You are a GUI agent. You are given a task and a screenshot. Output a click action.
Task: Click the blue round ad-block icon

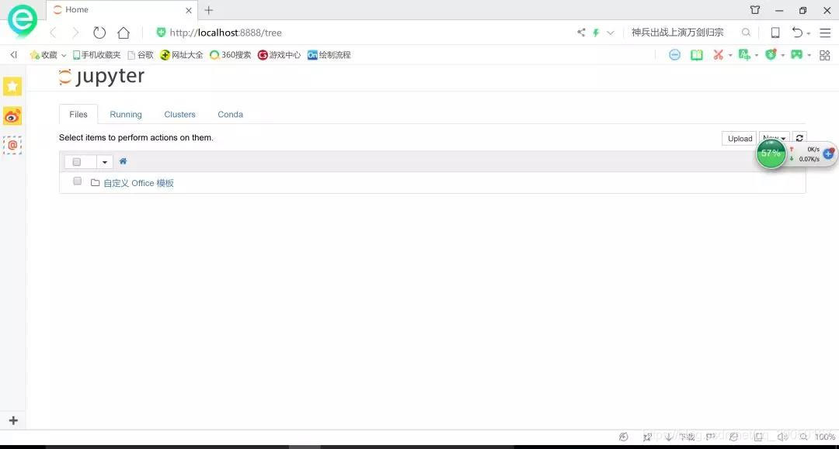click(675, 54)
